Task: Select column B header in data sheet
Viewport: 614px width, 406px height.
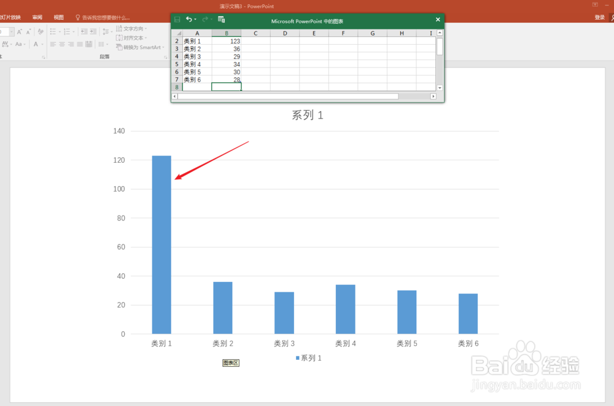Action: tap(227, 33)
